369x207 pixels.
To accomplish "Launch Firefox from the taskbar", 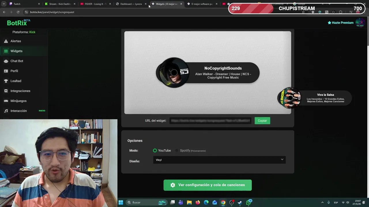I will coord(197,202).
